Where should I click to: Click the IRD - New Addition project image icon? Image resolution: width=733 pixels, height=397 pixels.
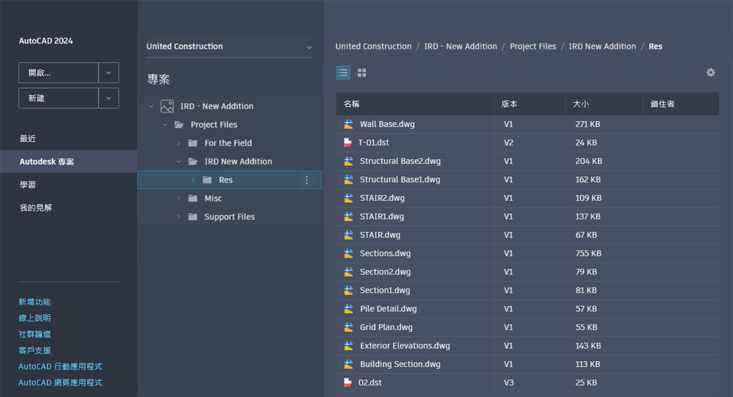tap(167, 106)
